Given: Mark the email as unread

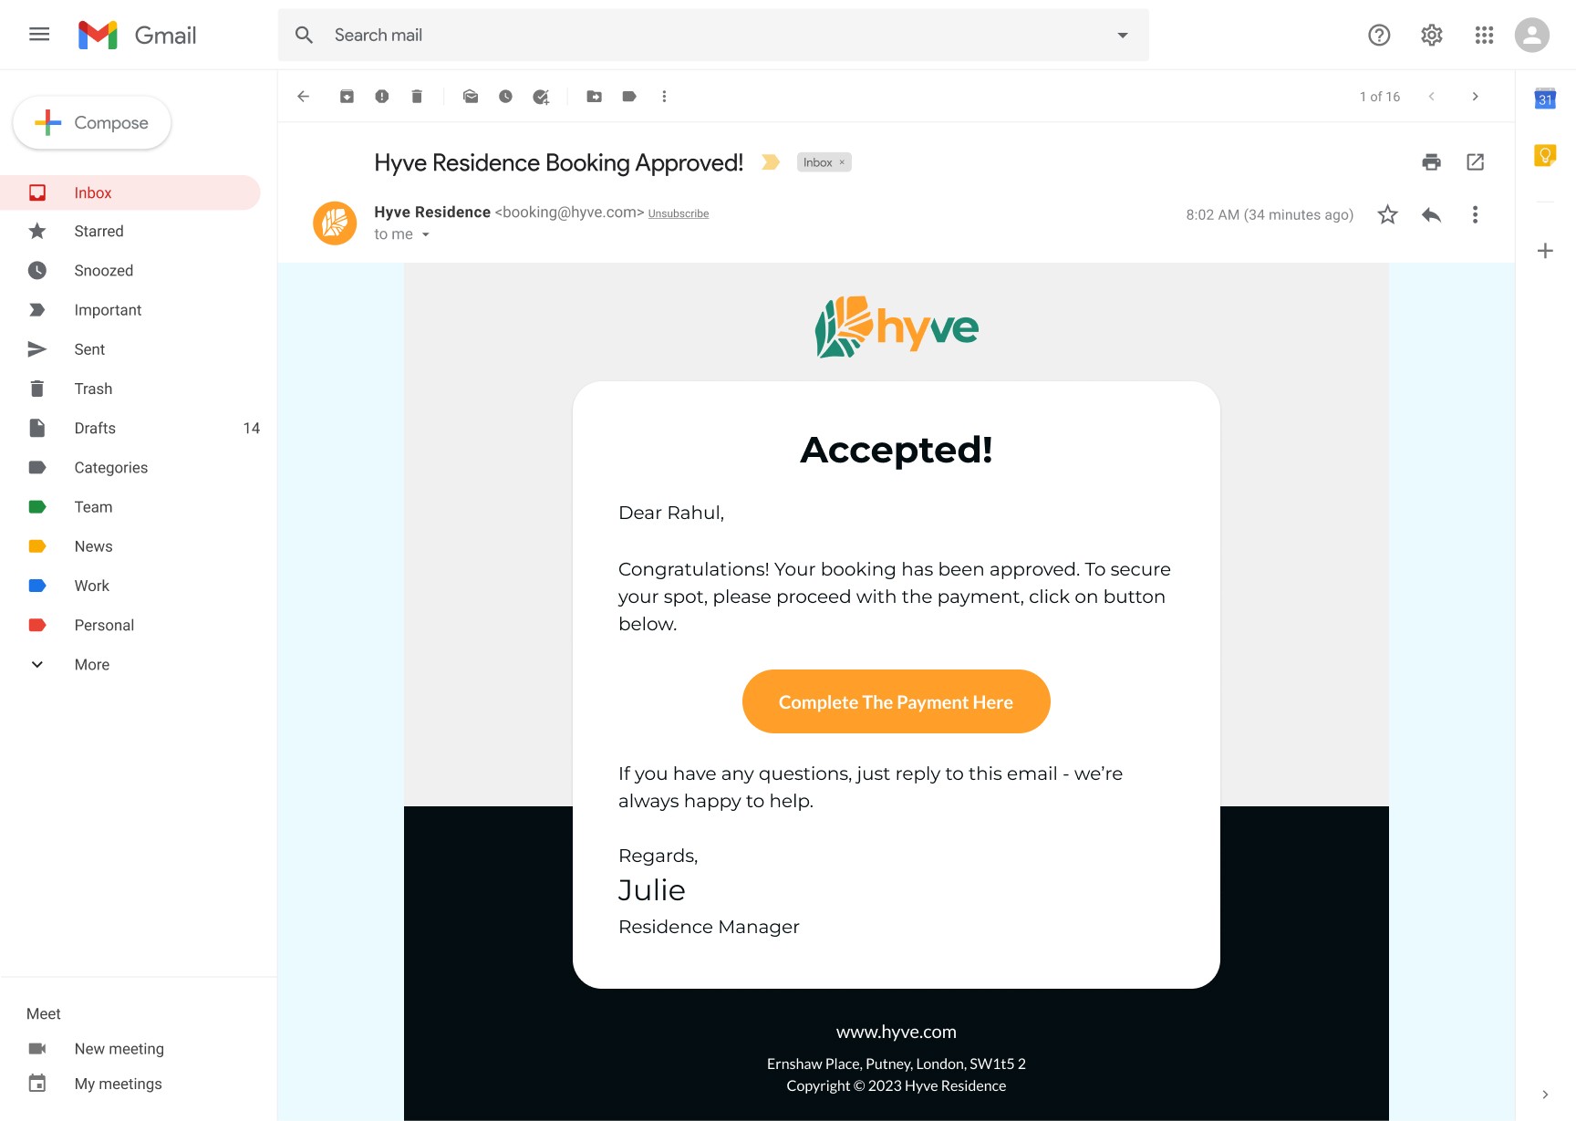Looking at the screenshot, I should pyautogui.click(x=470, y=96).
